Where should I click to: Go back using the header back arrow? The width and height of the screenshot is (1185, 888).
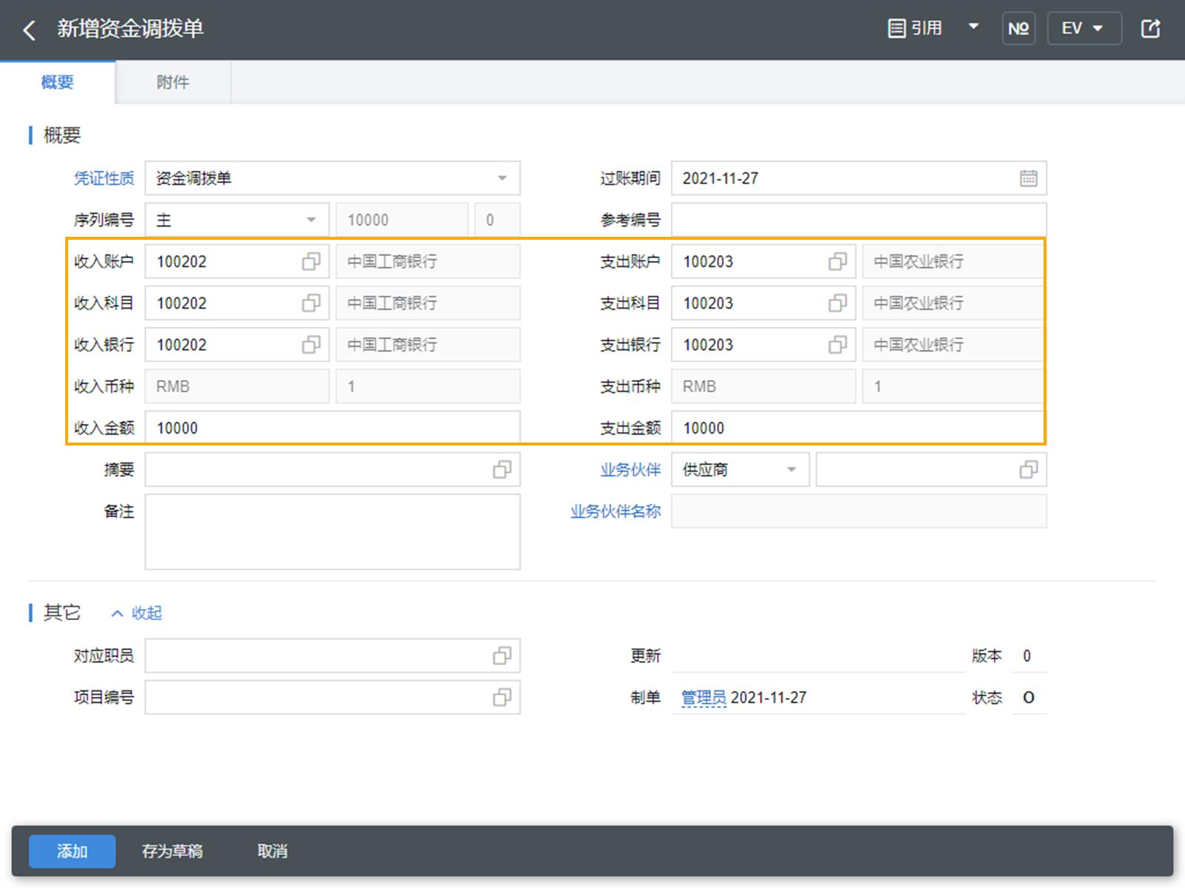click(x=29, y=30)
